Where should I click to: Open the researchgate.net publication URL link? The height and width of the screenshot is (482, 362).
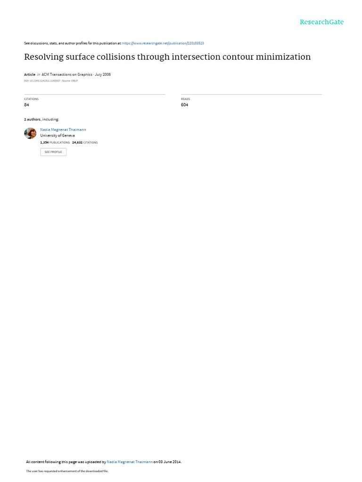coord(163,43)
